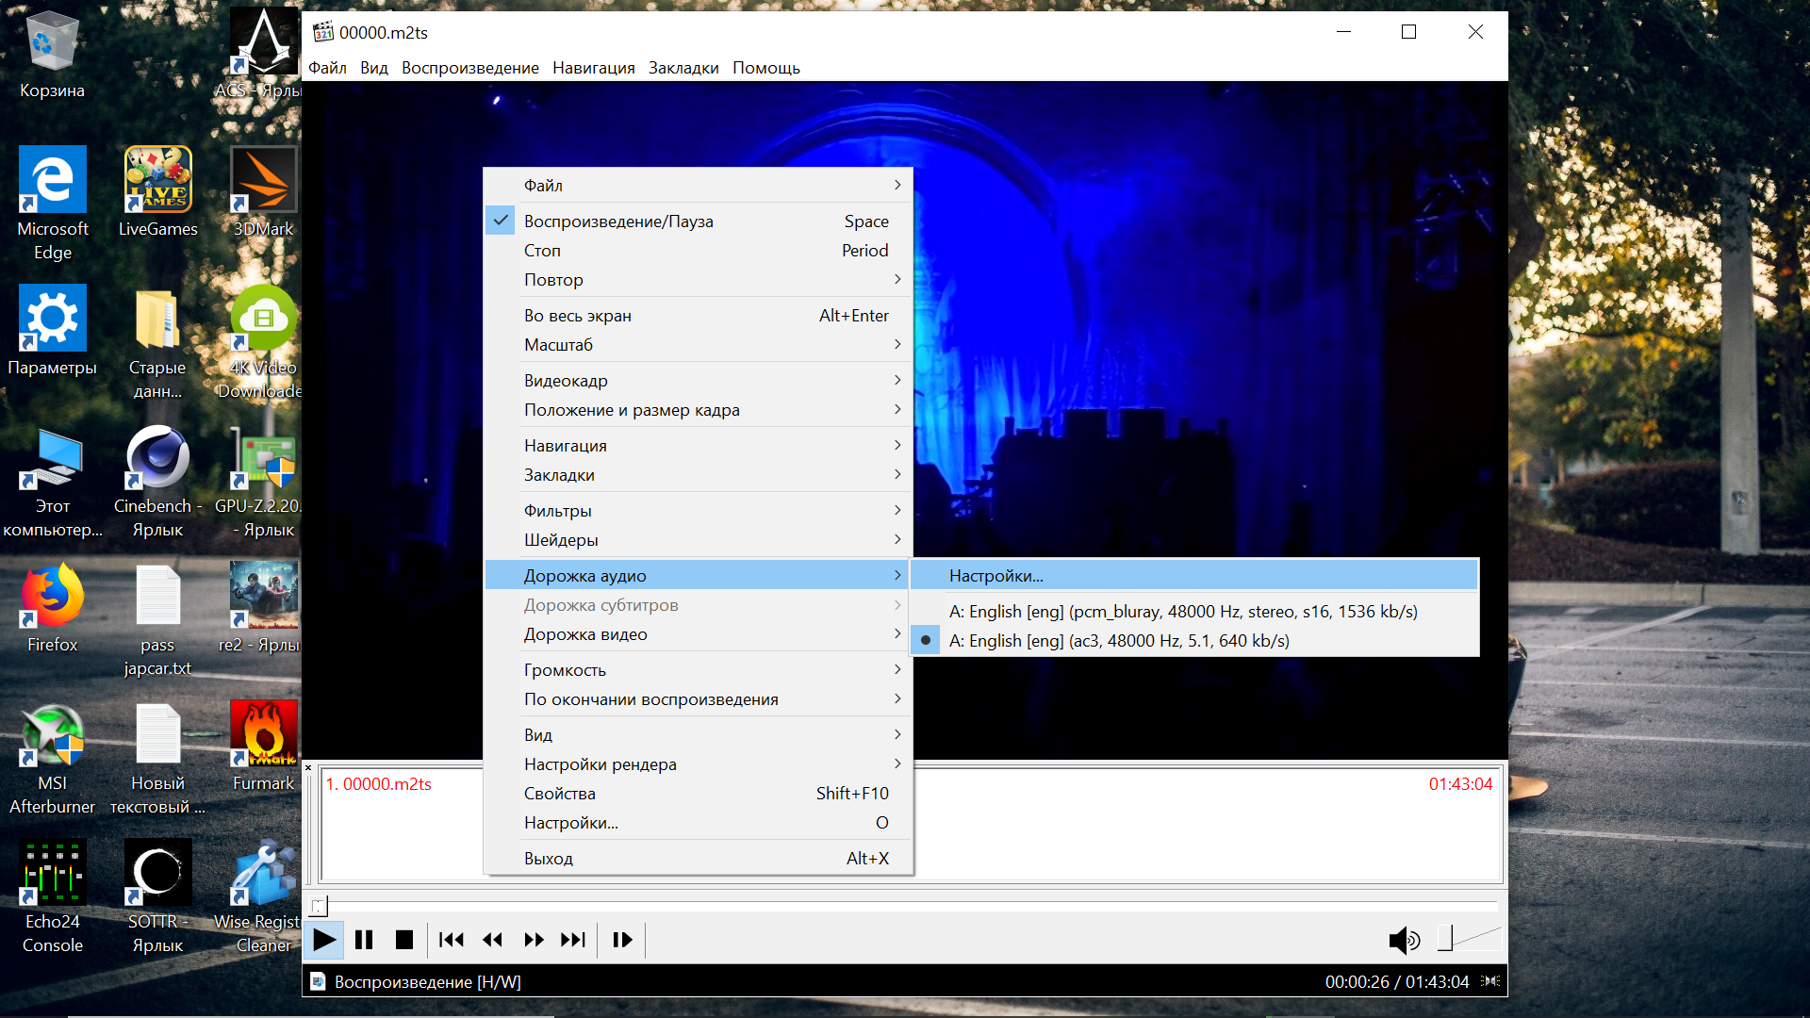1810x1018 pixels.
Task: Open the Навигация menu in menu bar
Action: (593, 68)
